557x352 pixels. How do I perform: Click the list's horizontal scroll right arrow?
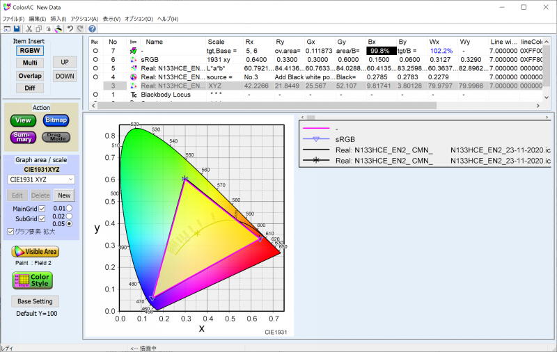(x=538, y=105)
